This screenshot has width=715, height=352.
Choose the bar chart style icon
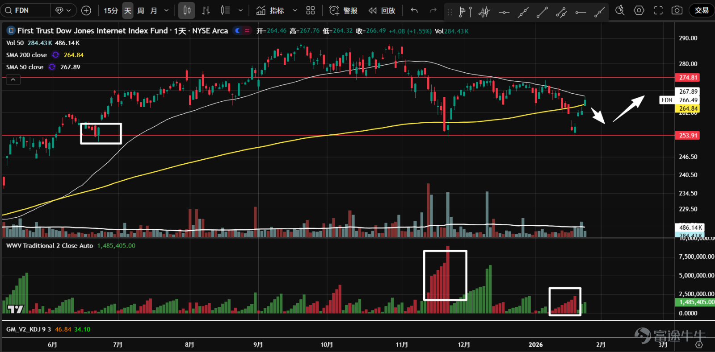tap(206, 10)
